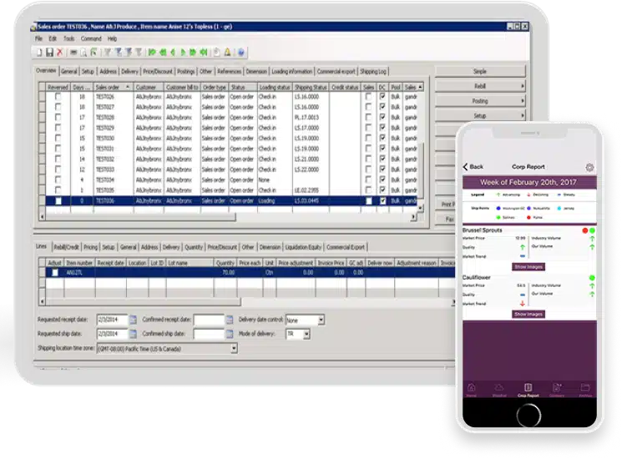Tap the Home icon in phone nav bar
Image resolution: width=622 pixels, height=459 pixels.
(471, 388)
